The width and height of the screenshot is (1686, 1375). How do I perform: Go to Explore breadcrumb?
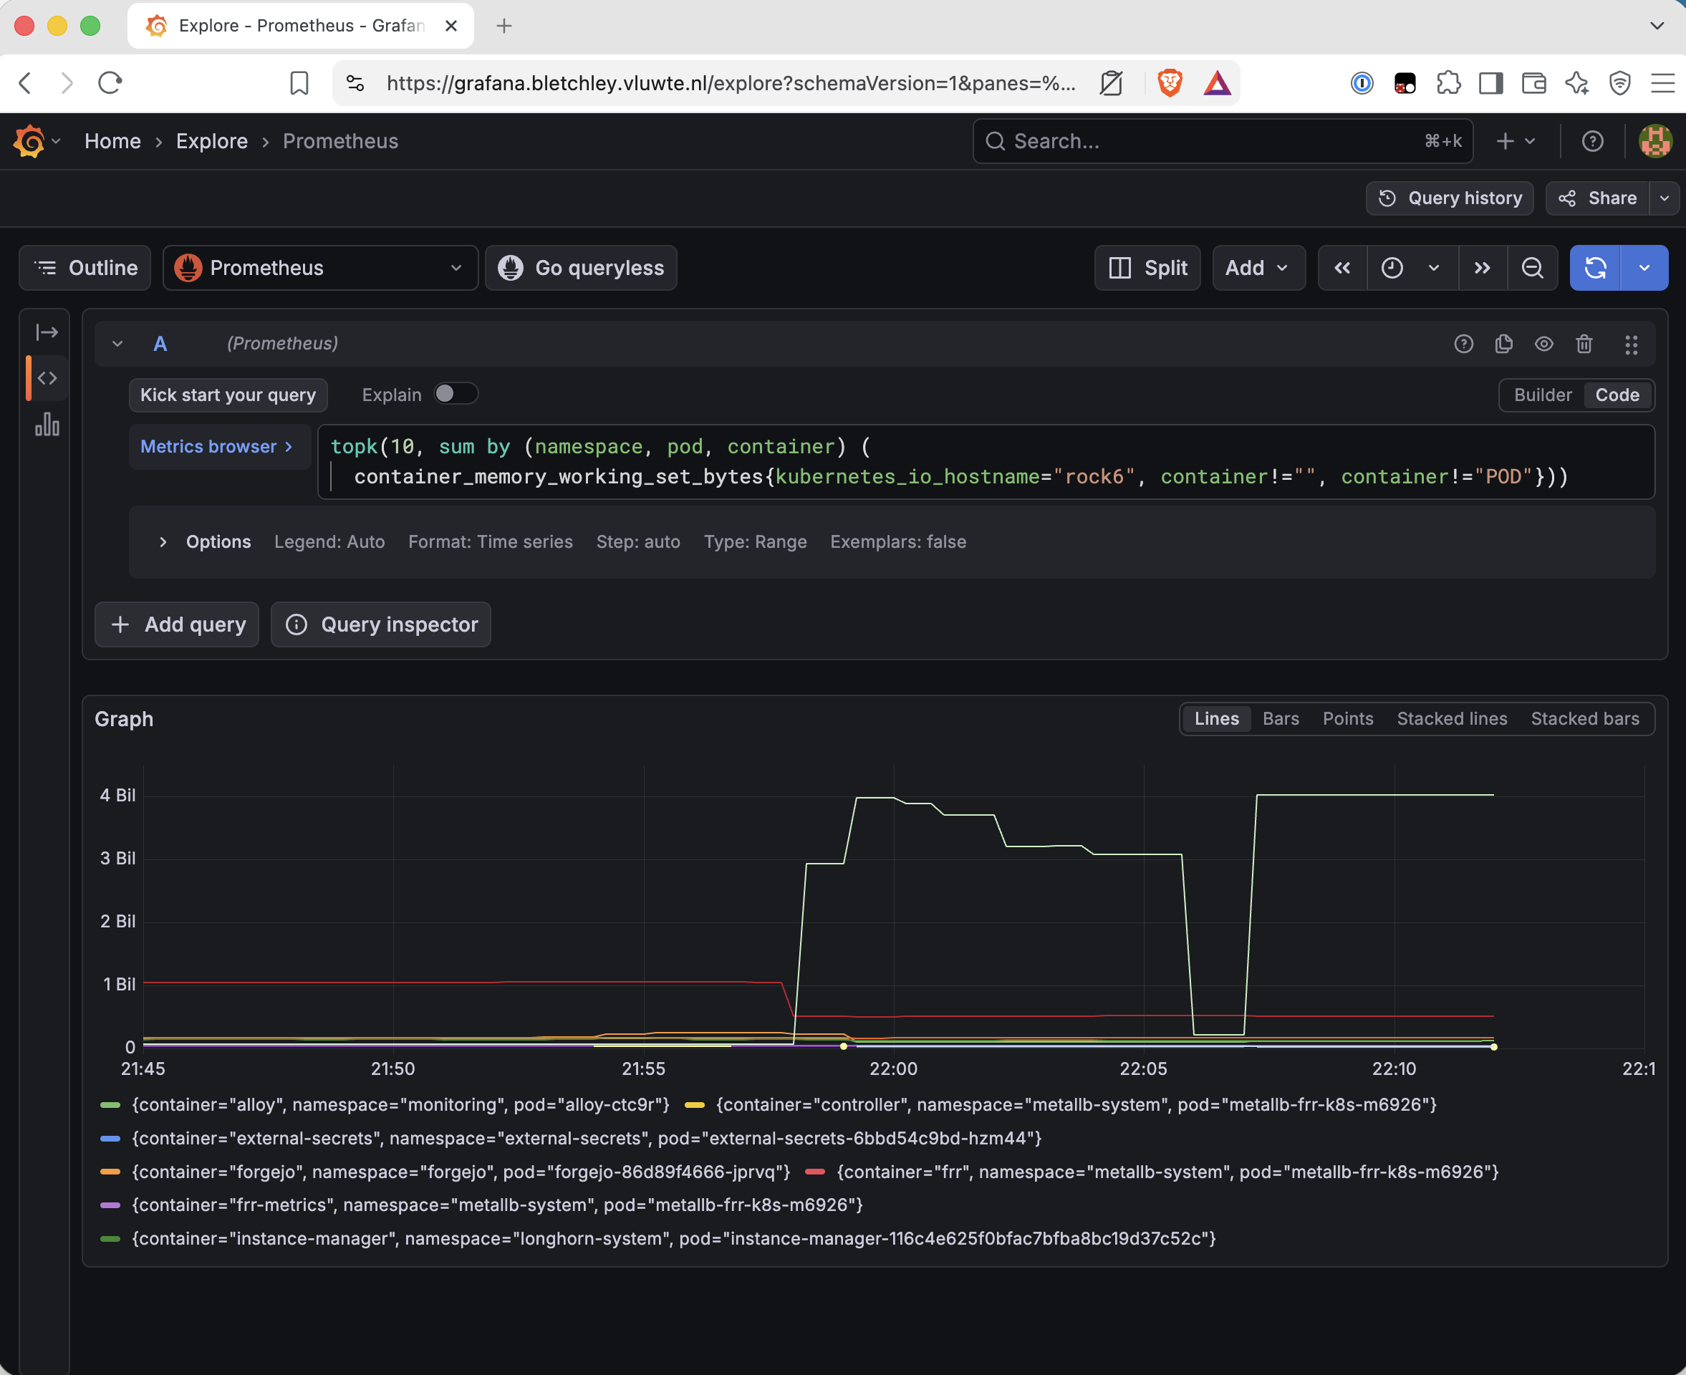(211, 141)
